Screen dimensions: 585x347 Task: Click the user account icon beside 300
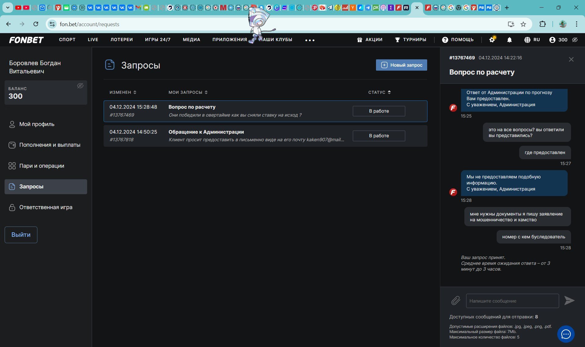pyautogui.click(x=552, y=40)
